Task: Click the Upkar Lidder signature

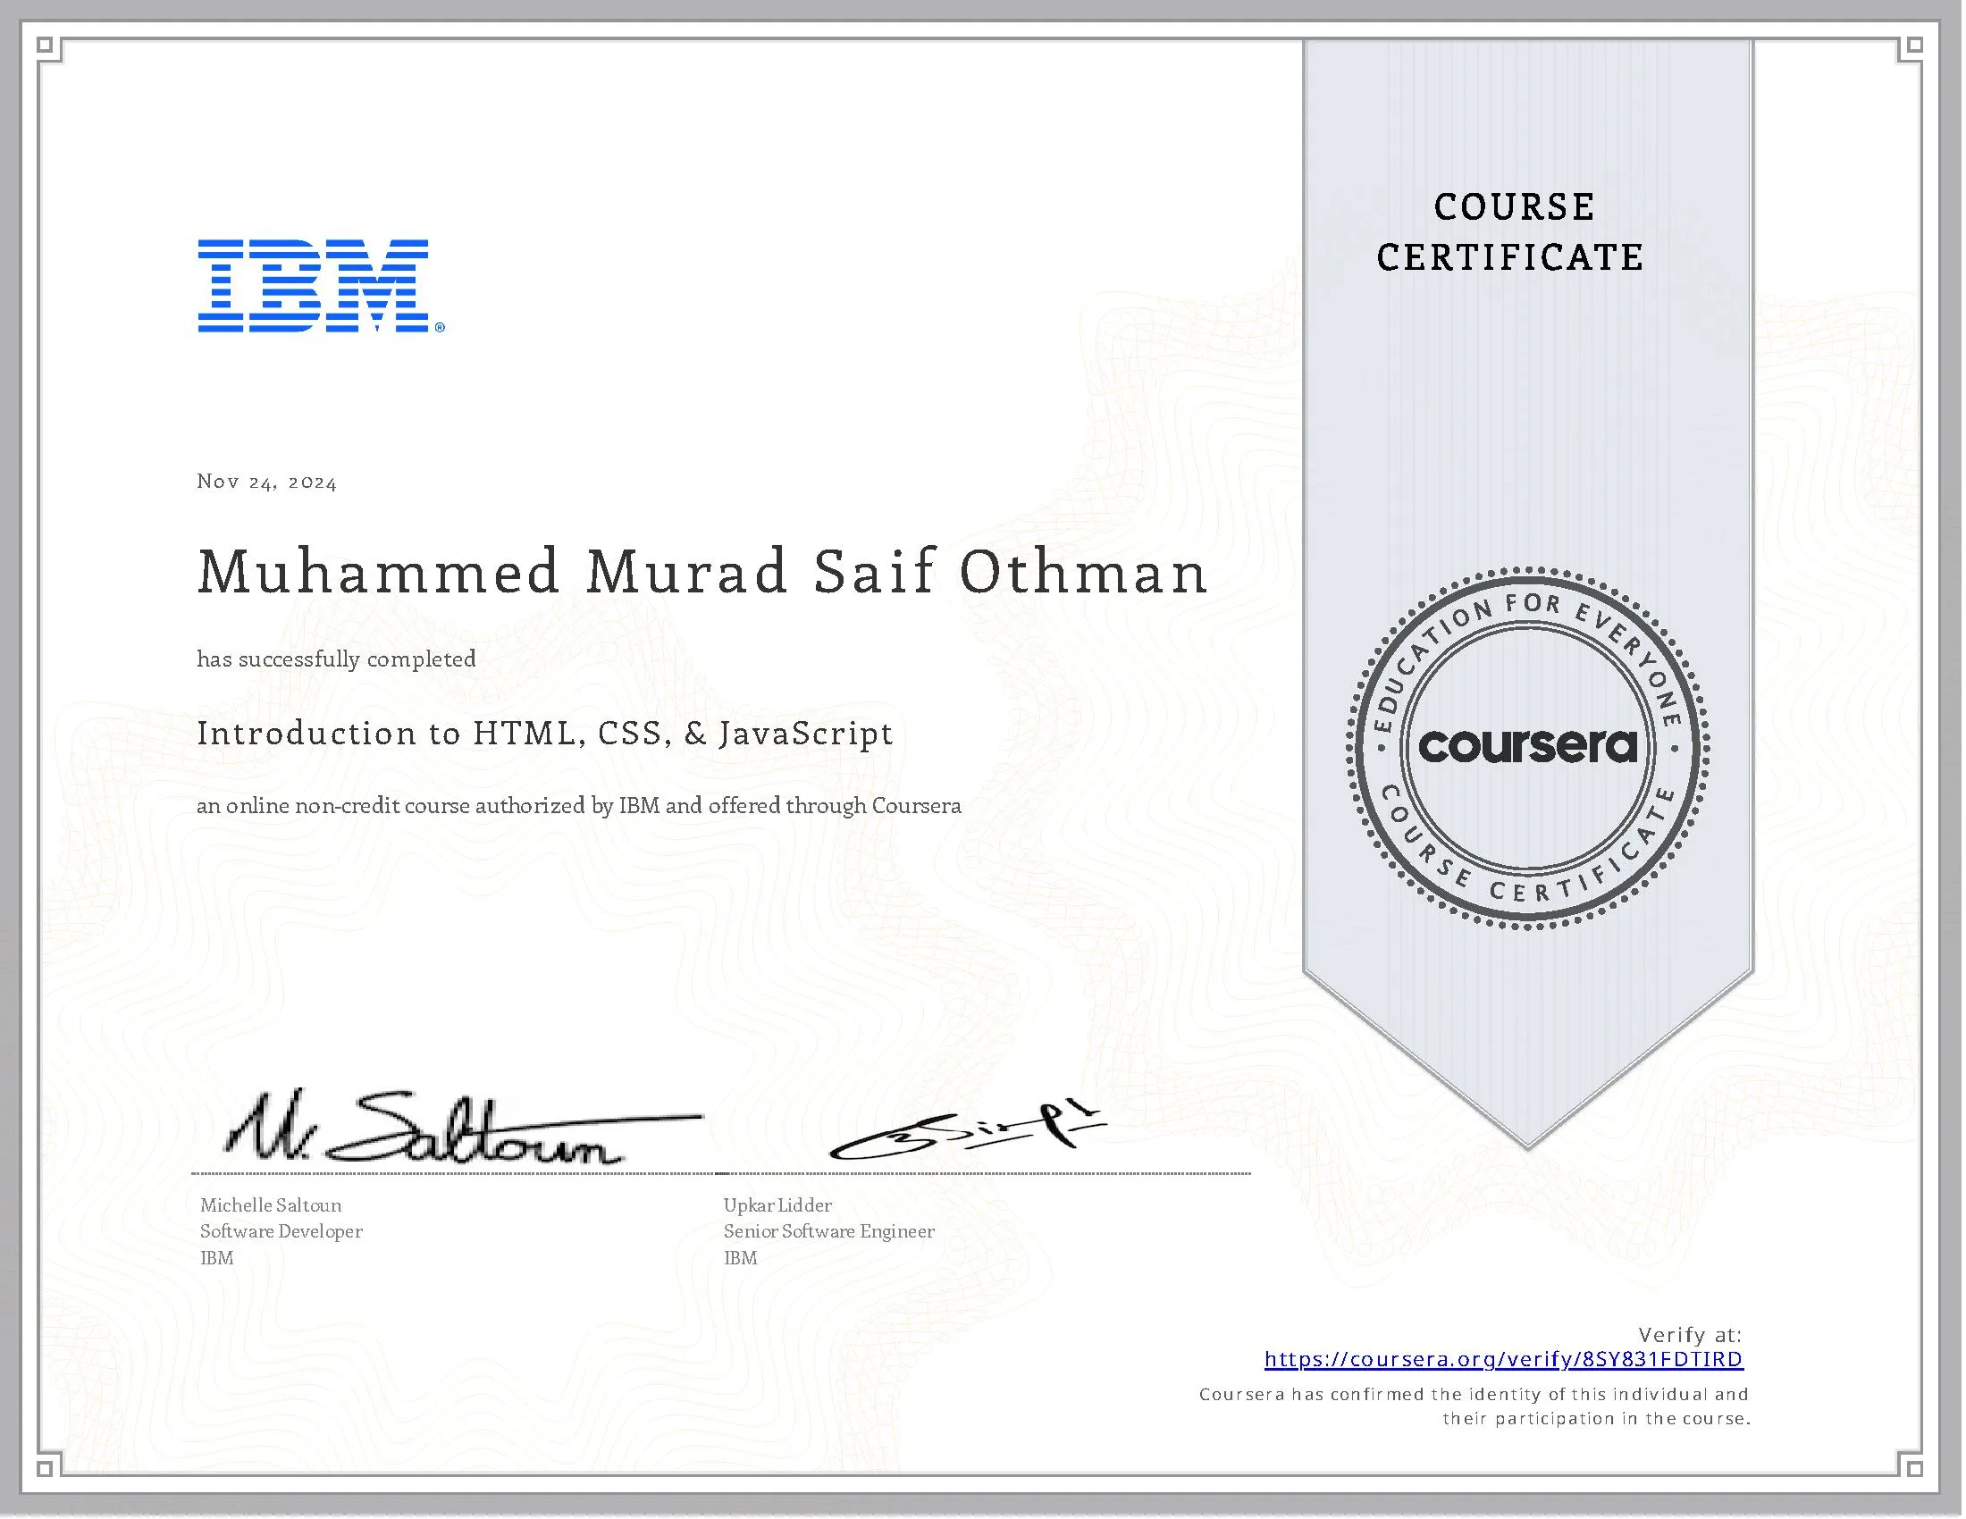Action: click(970, 1129)
